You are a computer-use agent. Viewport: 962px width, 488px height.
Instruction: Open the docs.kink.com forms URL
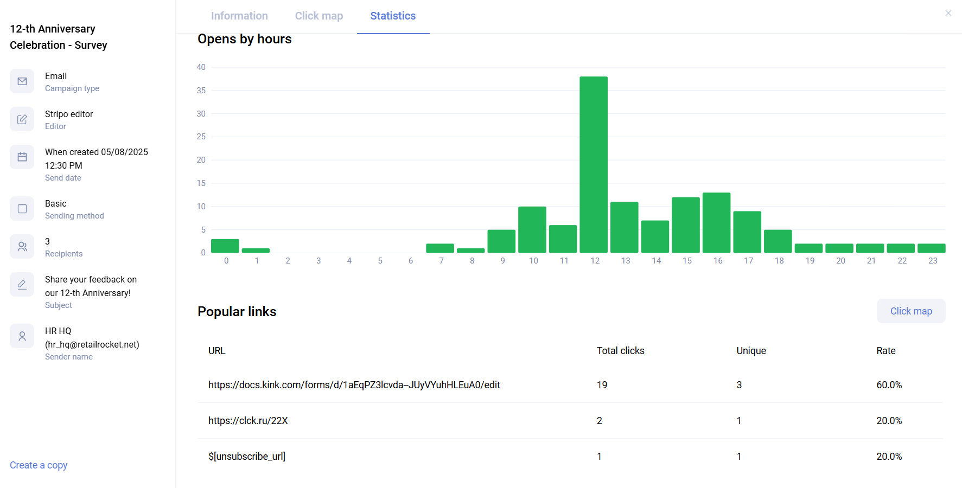tap(354, 385)
